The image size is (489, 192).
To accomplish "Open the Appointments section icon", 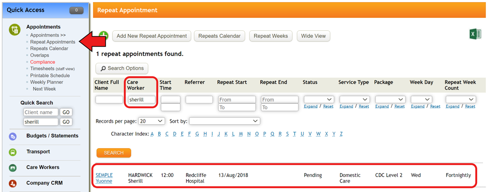I will click(15, 29).
